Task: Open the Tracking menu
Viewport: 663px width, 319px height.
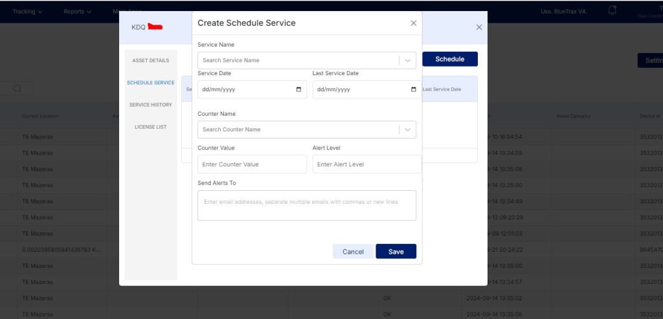Action: [27, 12]
